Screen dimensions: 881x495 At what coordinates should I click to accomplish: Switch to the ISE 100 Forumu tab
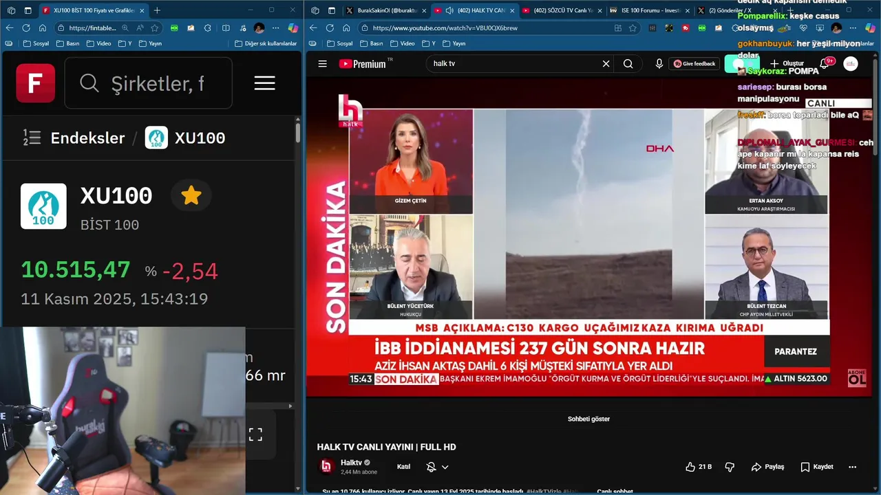tap(649, 10)
